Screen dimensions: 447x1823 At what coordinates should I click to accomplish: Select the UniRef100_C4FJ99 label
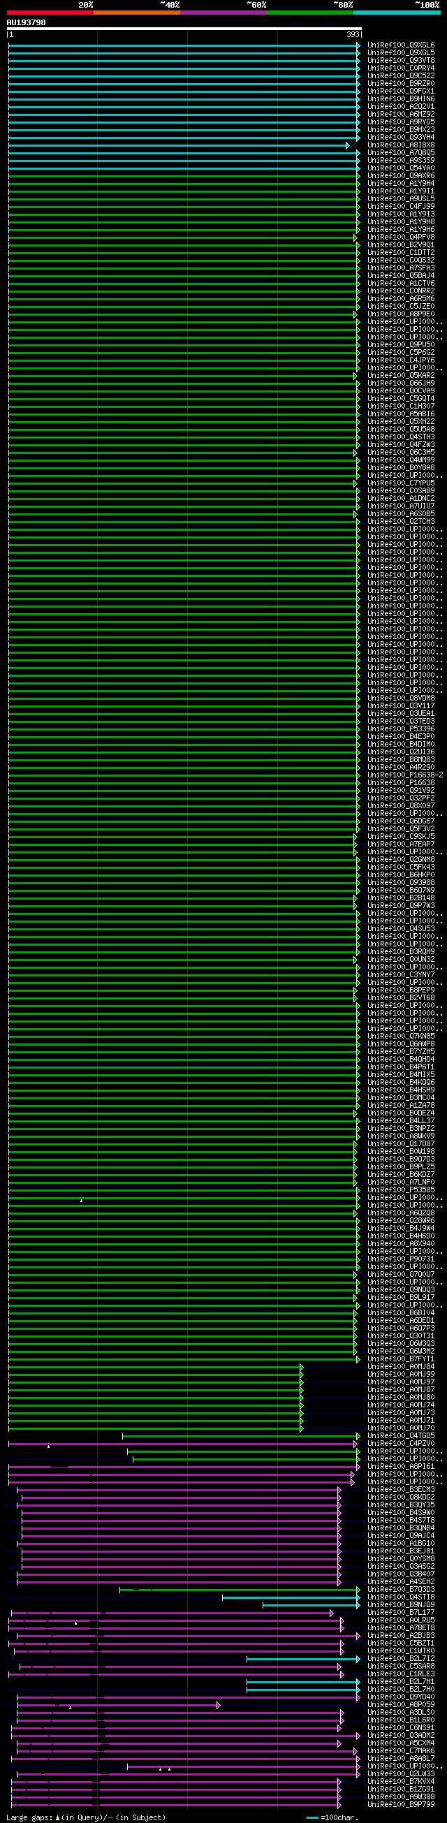401,207
